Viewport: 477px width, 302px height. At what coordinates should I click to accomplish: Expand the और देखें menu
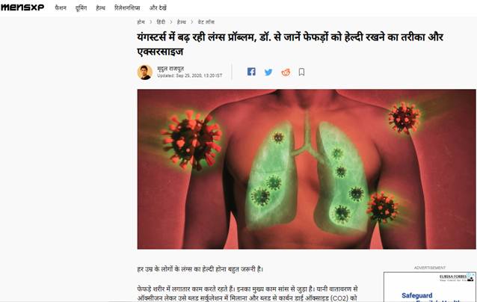coord(158,7)
